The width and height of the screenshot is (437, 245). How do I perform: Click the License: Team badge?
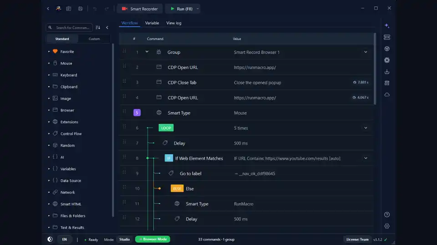357,240
